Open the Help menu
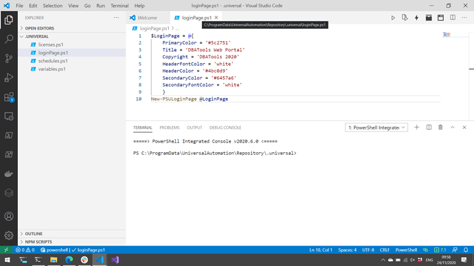 coord(139,5)
